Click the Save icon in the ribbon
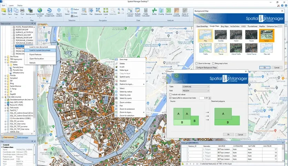Screen dimensions: 288x166 tap(10, 11)
